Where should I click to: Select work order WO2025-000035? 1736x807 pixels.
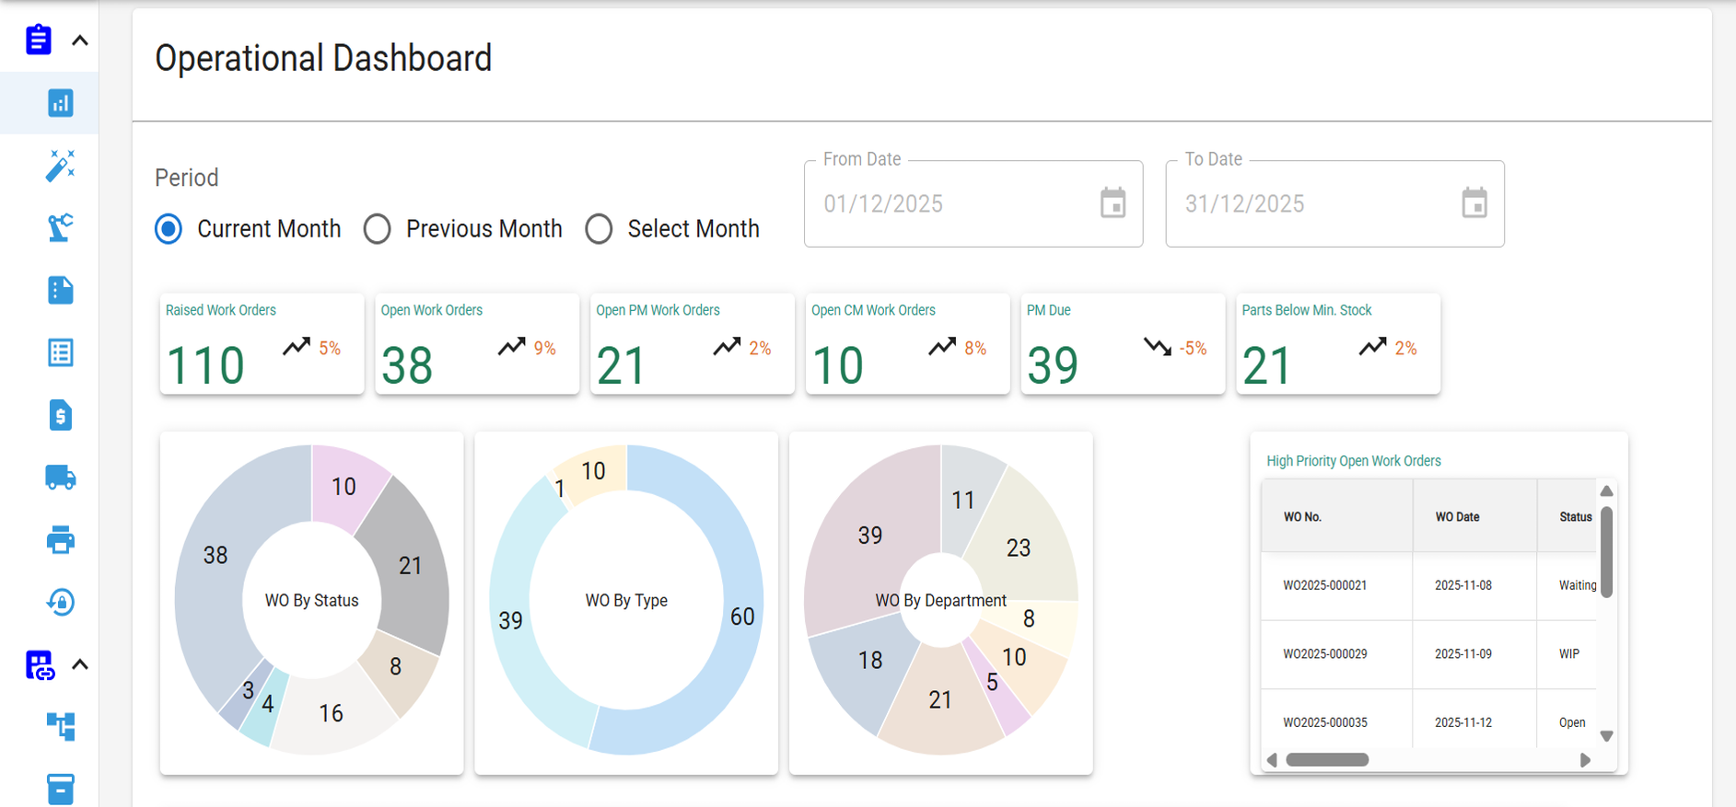coord(1324,722)
